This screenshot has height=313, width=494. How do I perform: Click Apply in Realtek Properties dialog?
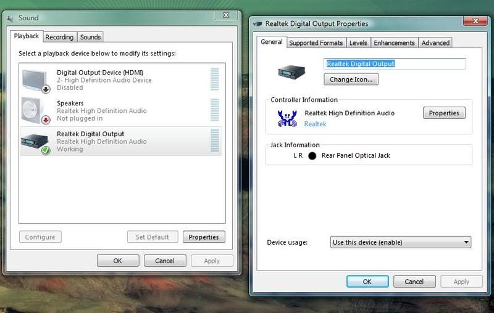click(461, 282)
